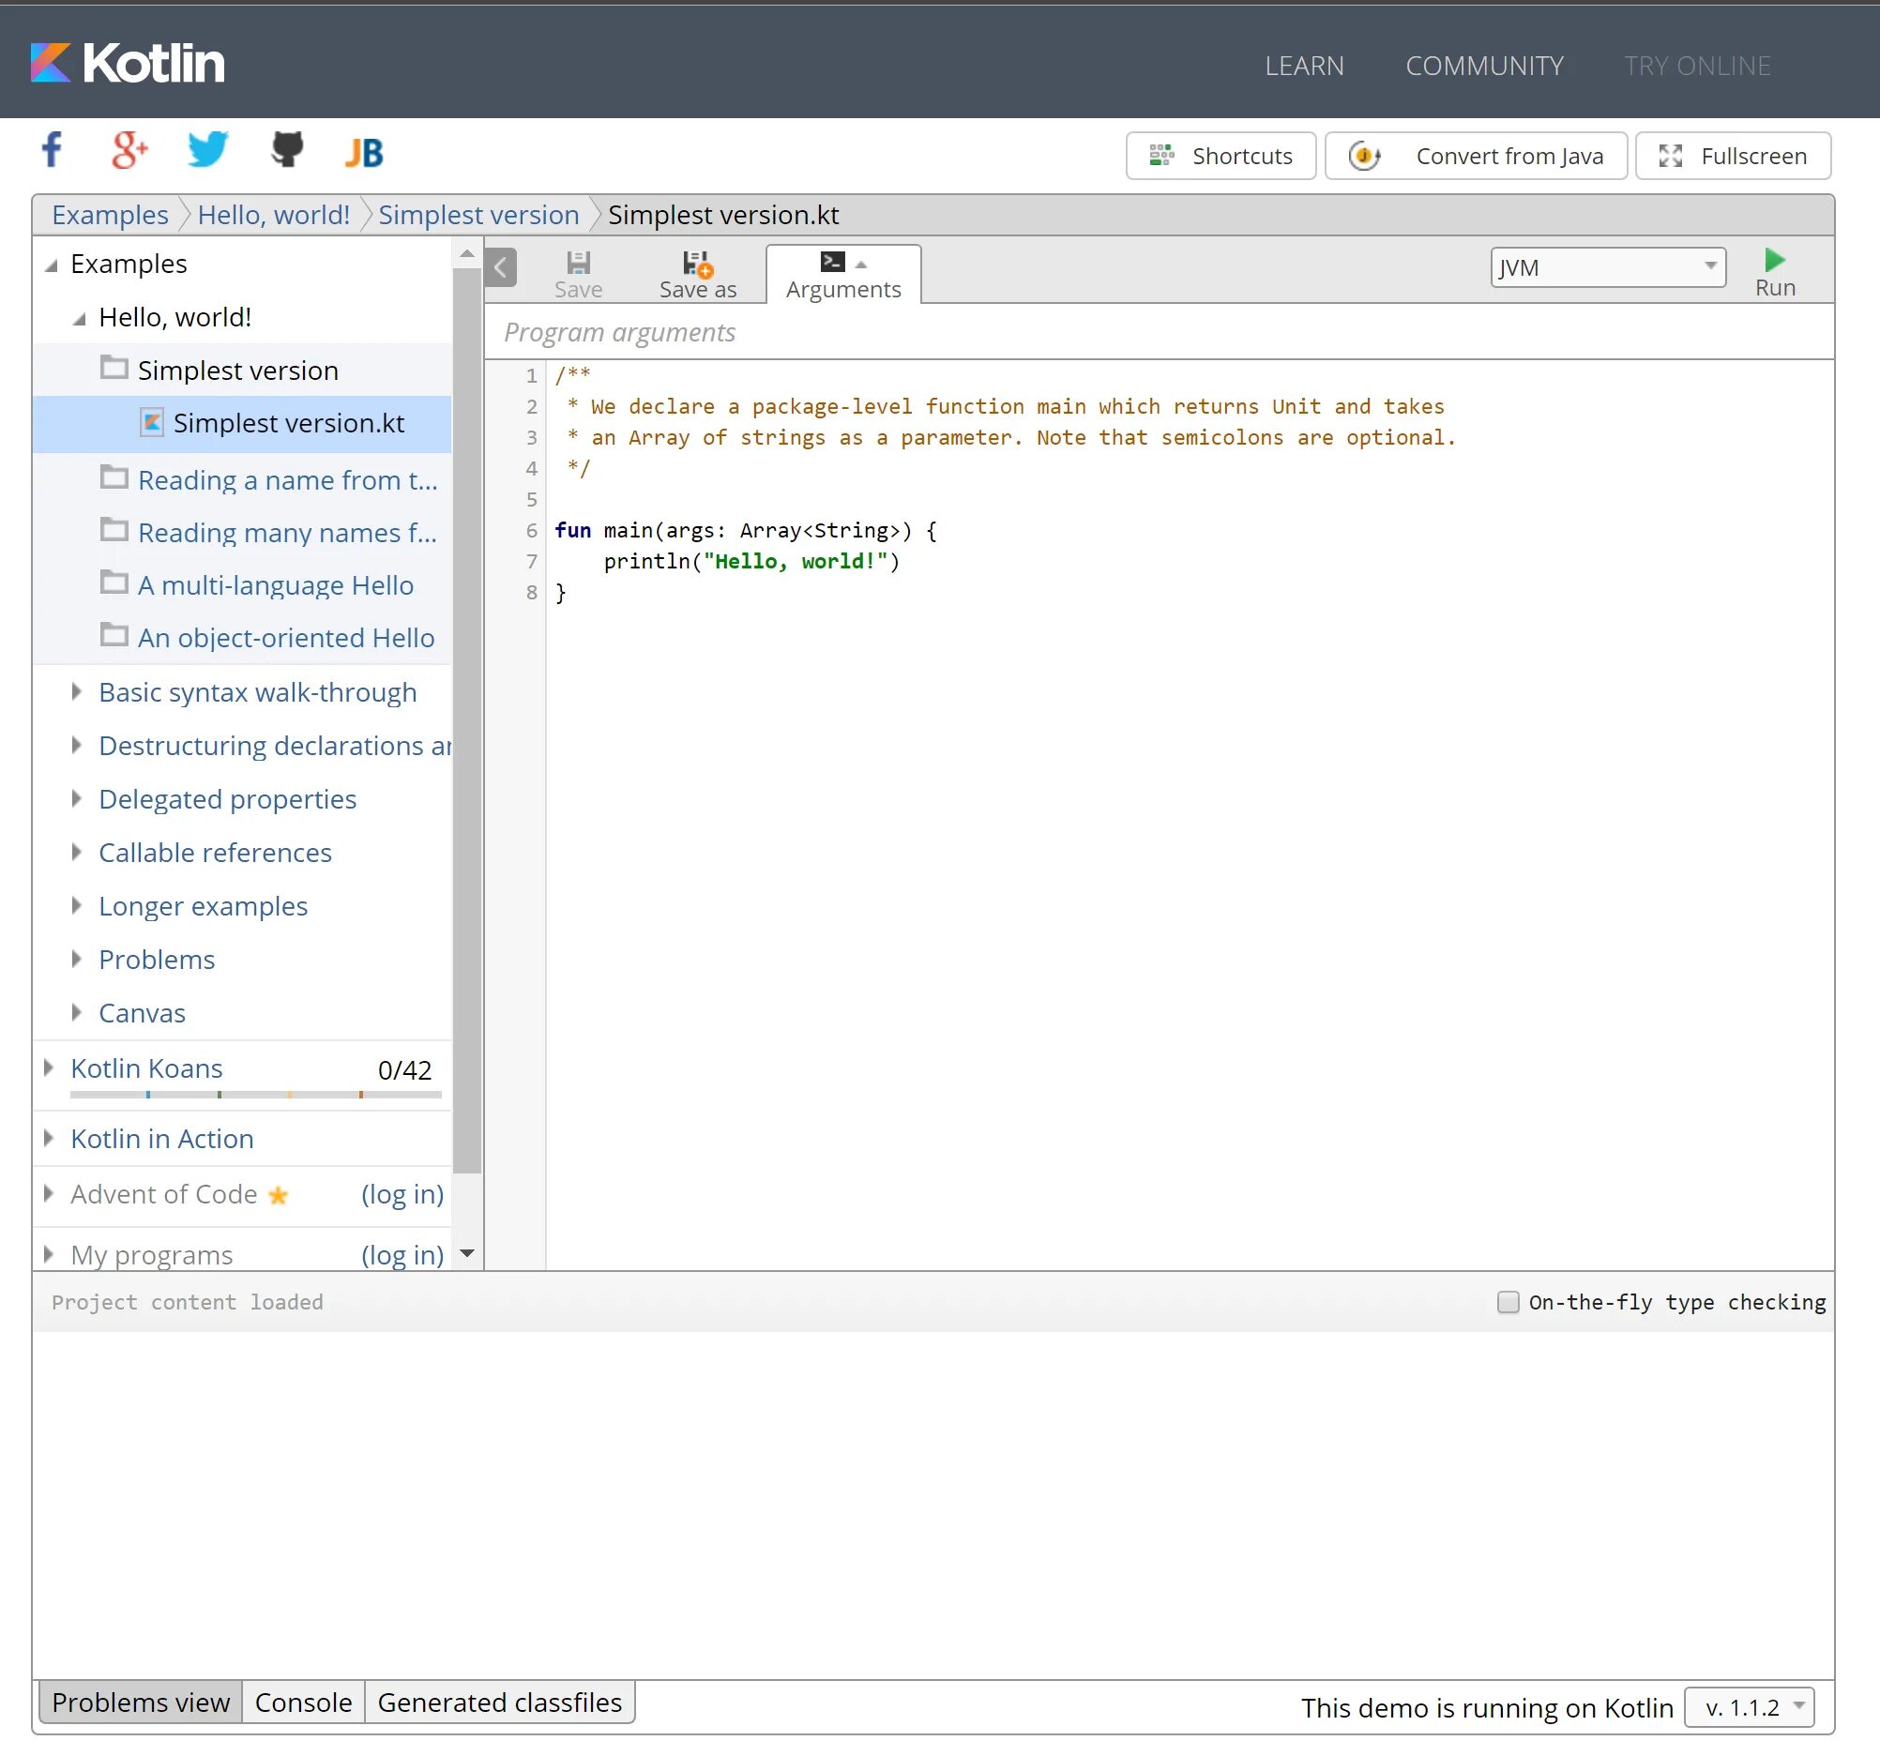The width and height of the screenshot is (1880, 1756).
Task: Open the Kotlin version v. 1.1.2 dropdown
Action: 1748,1707
